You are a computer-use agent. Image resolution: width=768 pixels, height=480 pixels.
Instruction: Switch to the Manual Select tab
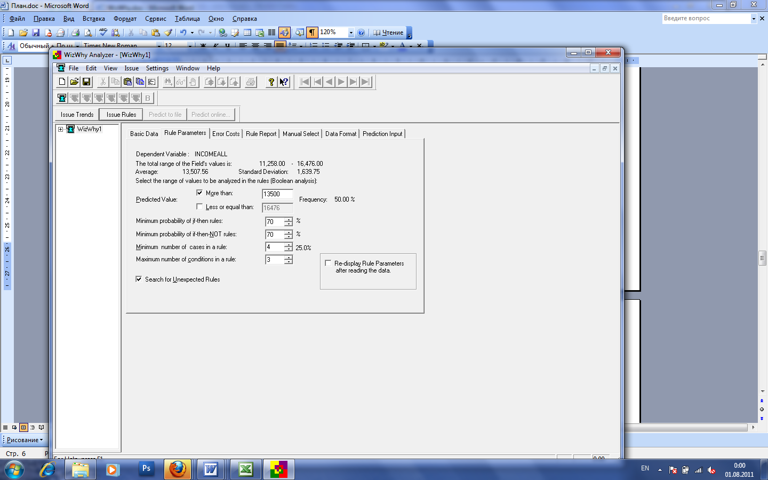(x=301, y=134)
